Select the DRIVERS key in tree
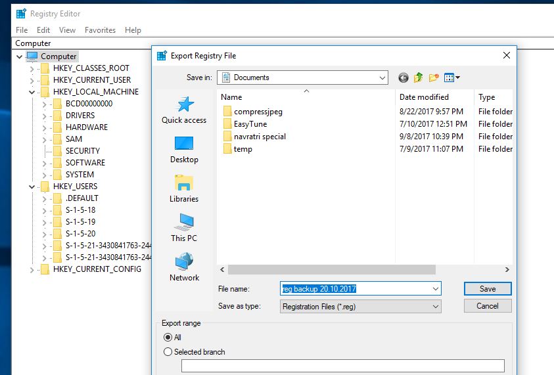The height and width of the screenshot is (375, 554). tap(80, 116)
